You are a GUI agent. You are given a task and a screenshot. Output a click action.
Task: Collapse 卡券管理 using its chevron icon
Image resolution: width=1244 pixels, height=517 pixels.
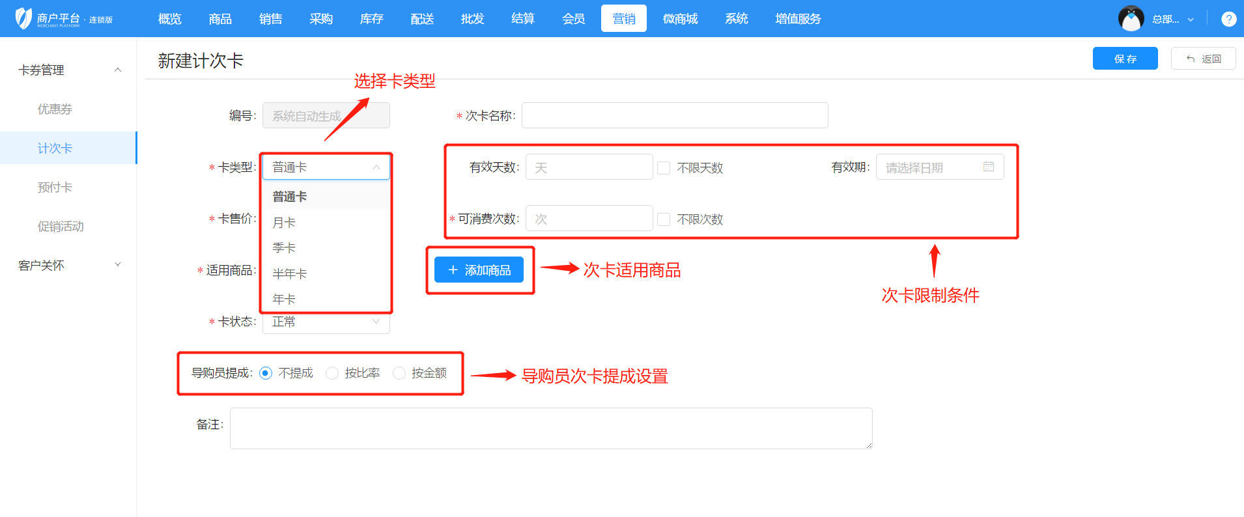(x=118, y=70)
